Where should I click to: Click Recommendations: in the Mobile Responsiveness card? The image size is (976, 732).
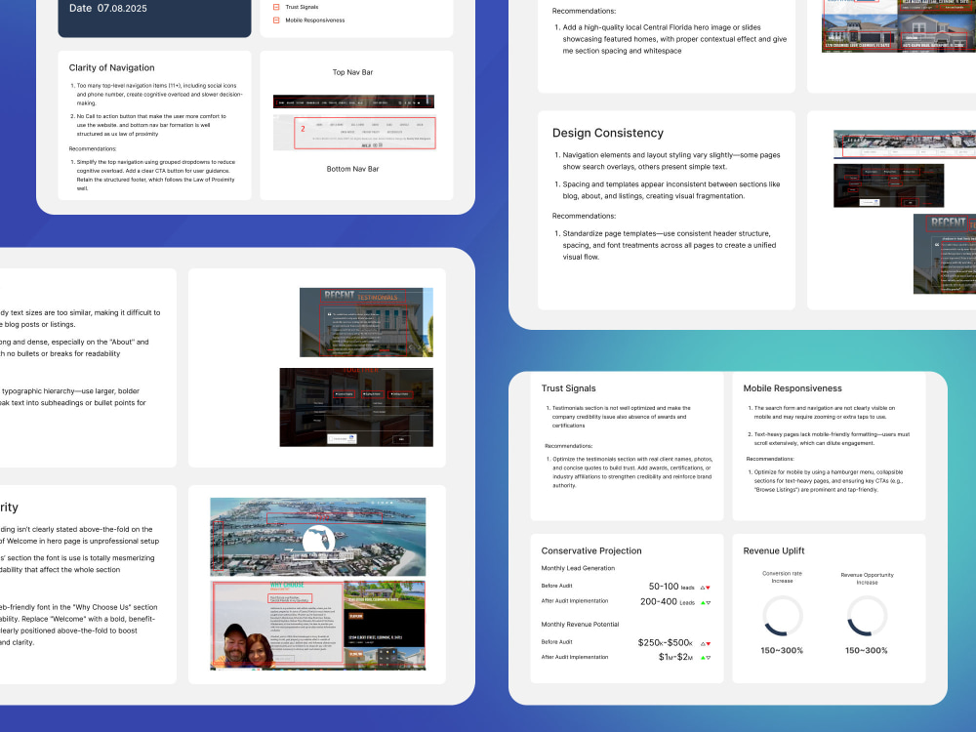(x=770, y=459)
